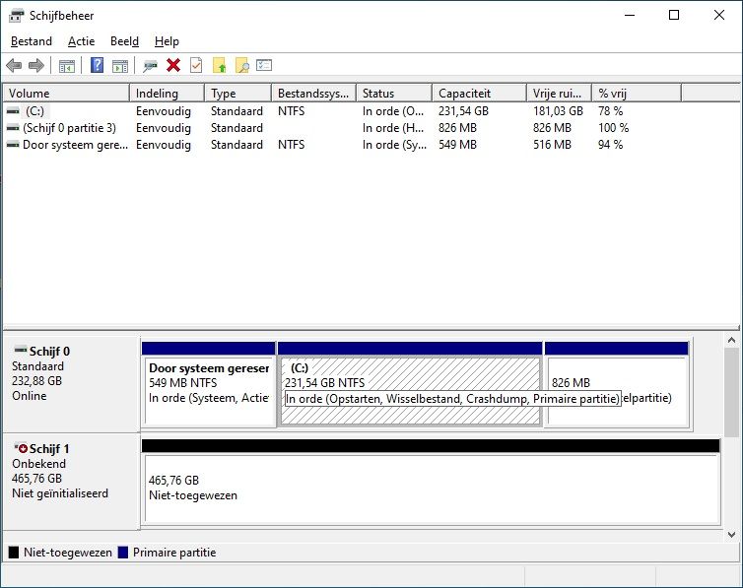Minimize the Schijfbeheer window

click(630, 15)
